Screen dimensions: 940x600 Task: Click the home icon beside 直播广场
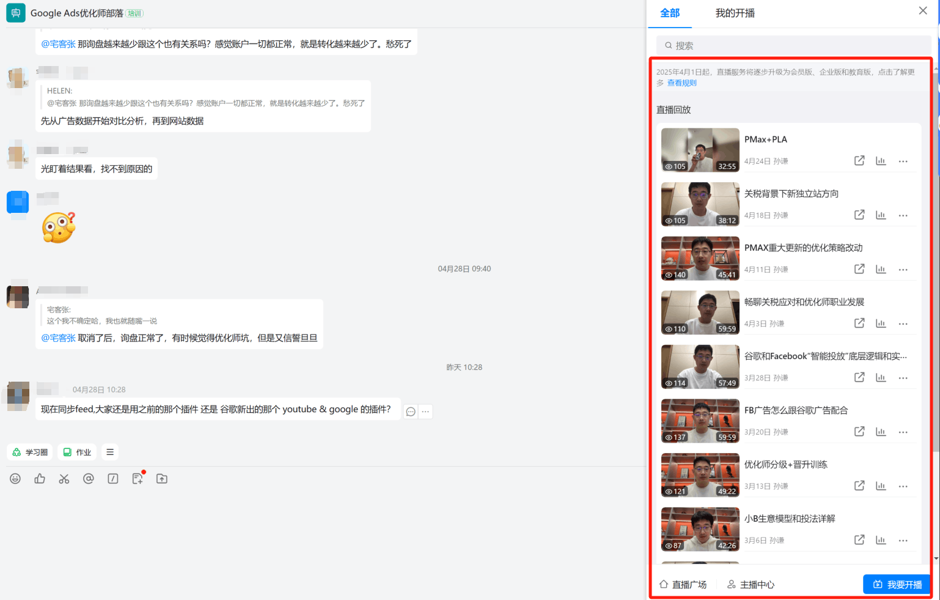[x=664, y=584]
